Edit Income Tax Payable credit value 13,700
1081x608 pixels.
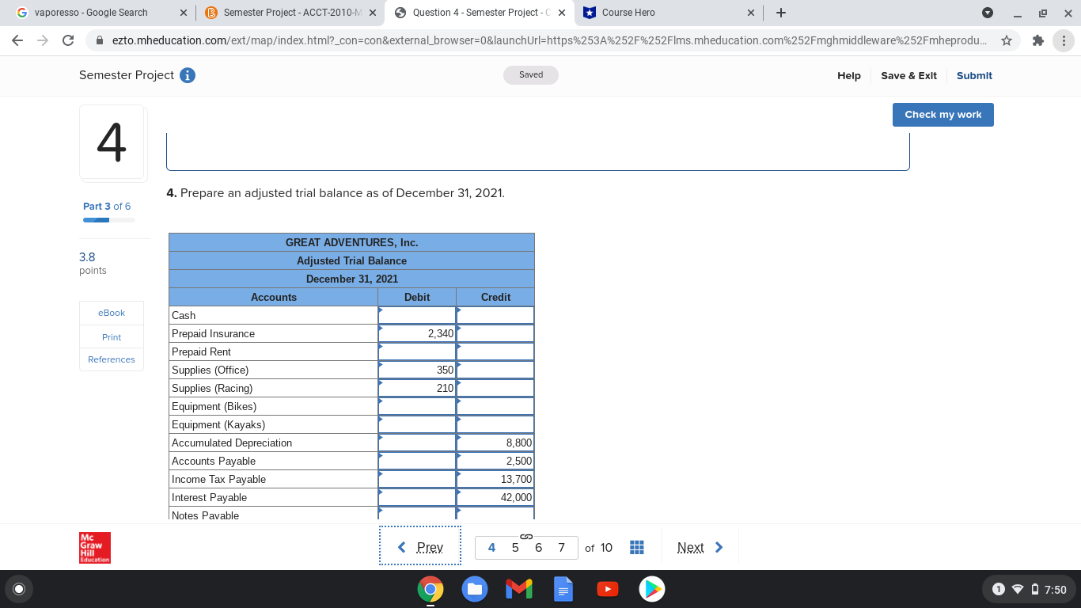coord(495,479)
